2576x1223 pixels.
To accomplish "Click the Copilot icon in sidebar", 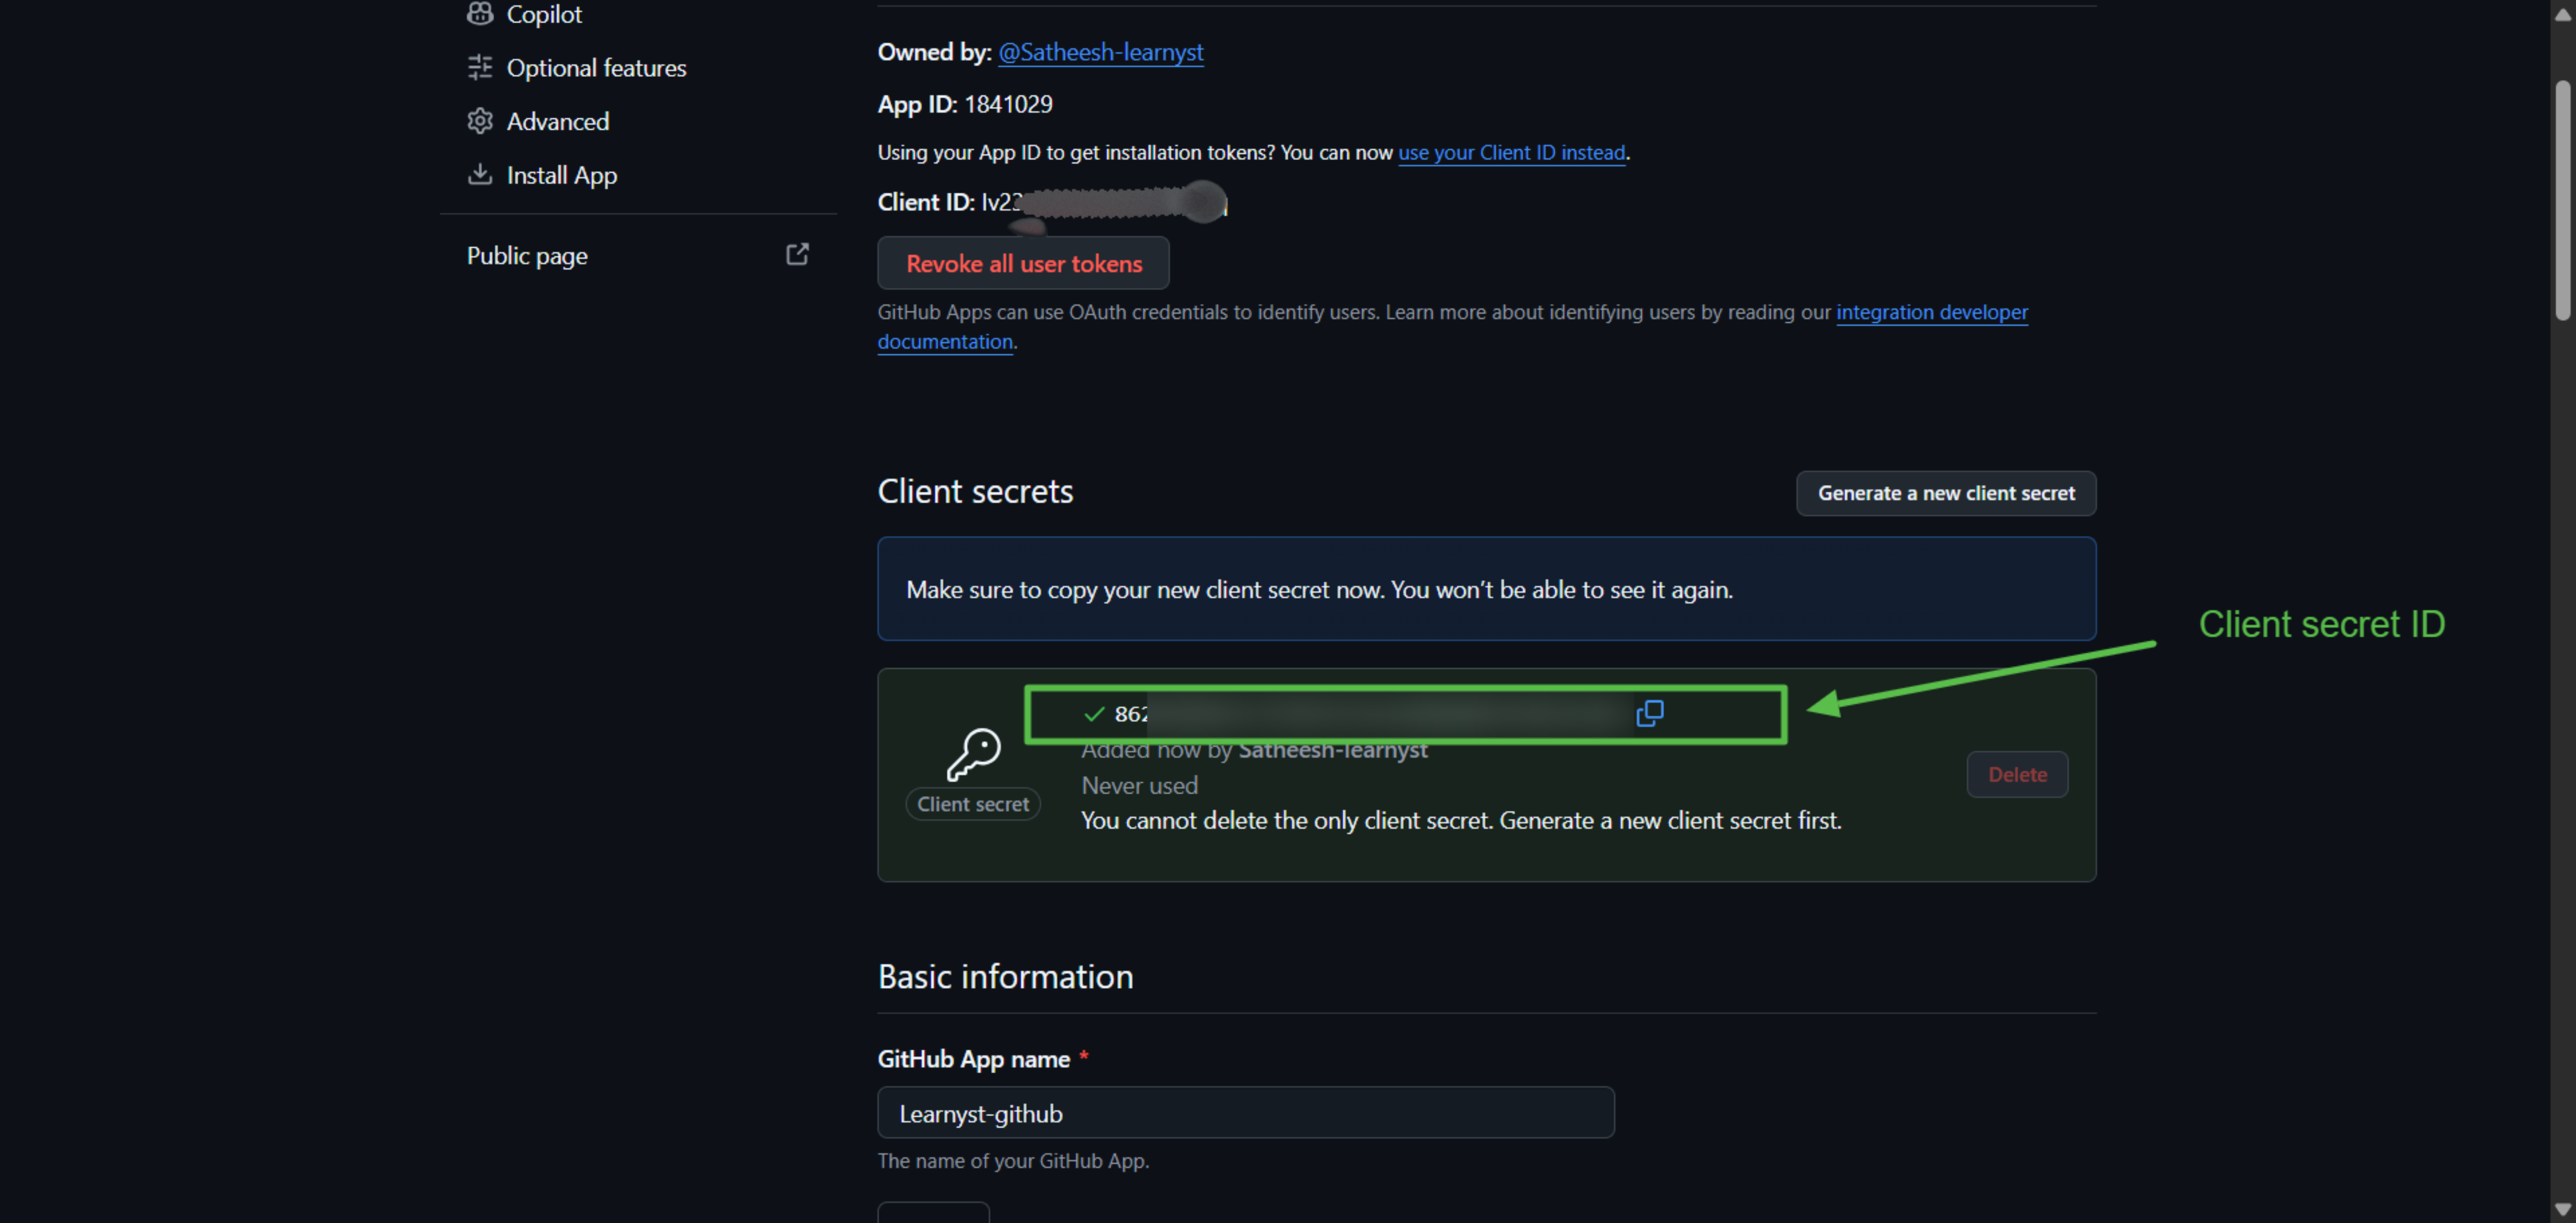I will point(480,13).
